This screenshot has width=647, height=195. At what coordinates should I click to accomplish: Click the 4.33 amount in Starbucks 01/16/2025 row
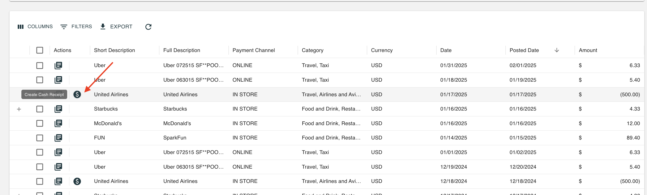tap(635, 109)
